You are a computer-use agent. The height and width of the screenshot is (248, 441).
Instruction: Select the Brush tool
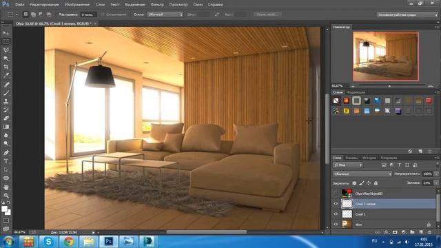pyautogui.click(x=6, y=93)
